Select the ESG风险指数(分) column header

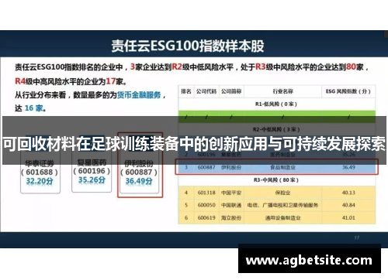point(348,91)
